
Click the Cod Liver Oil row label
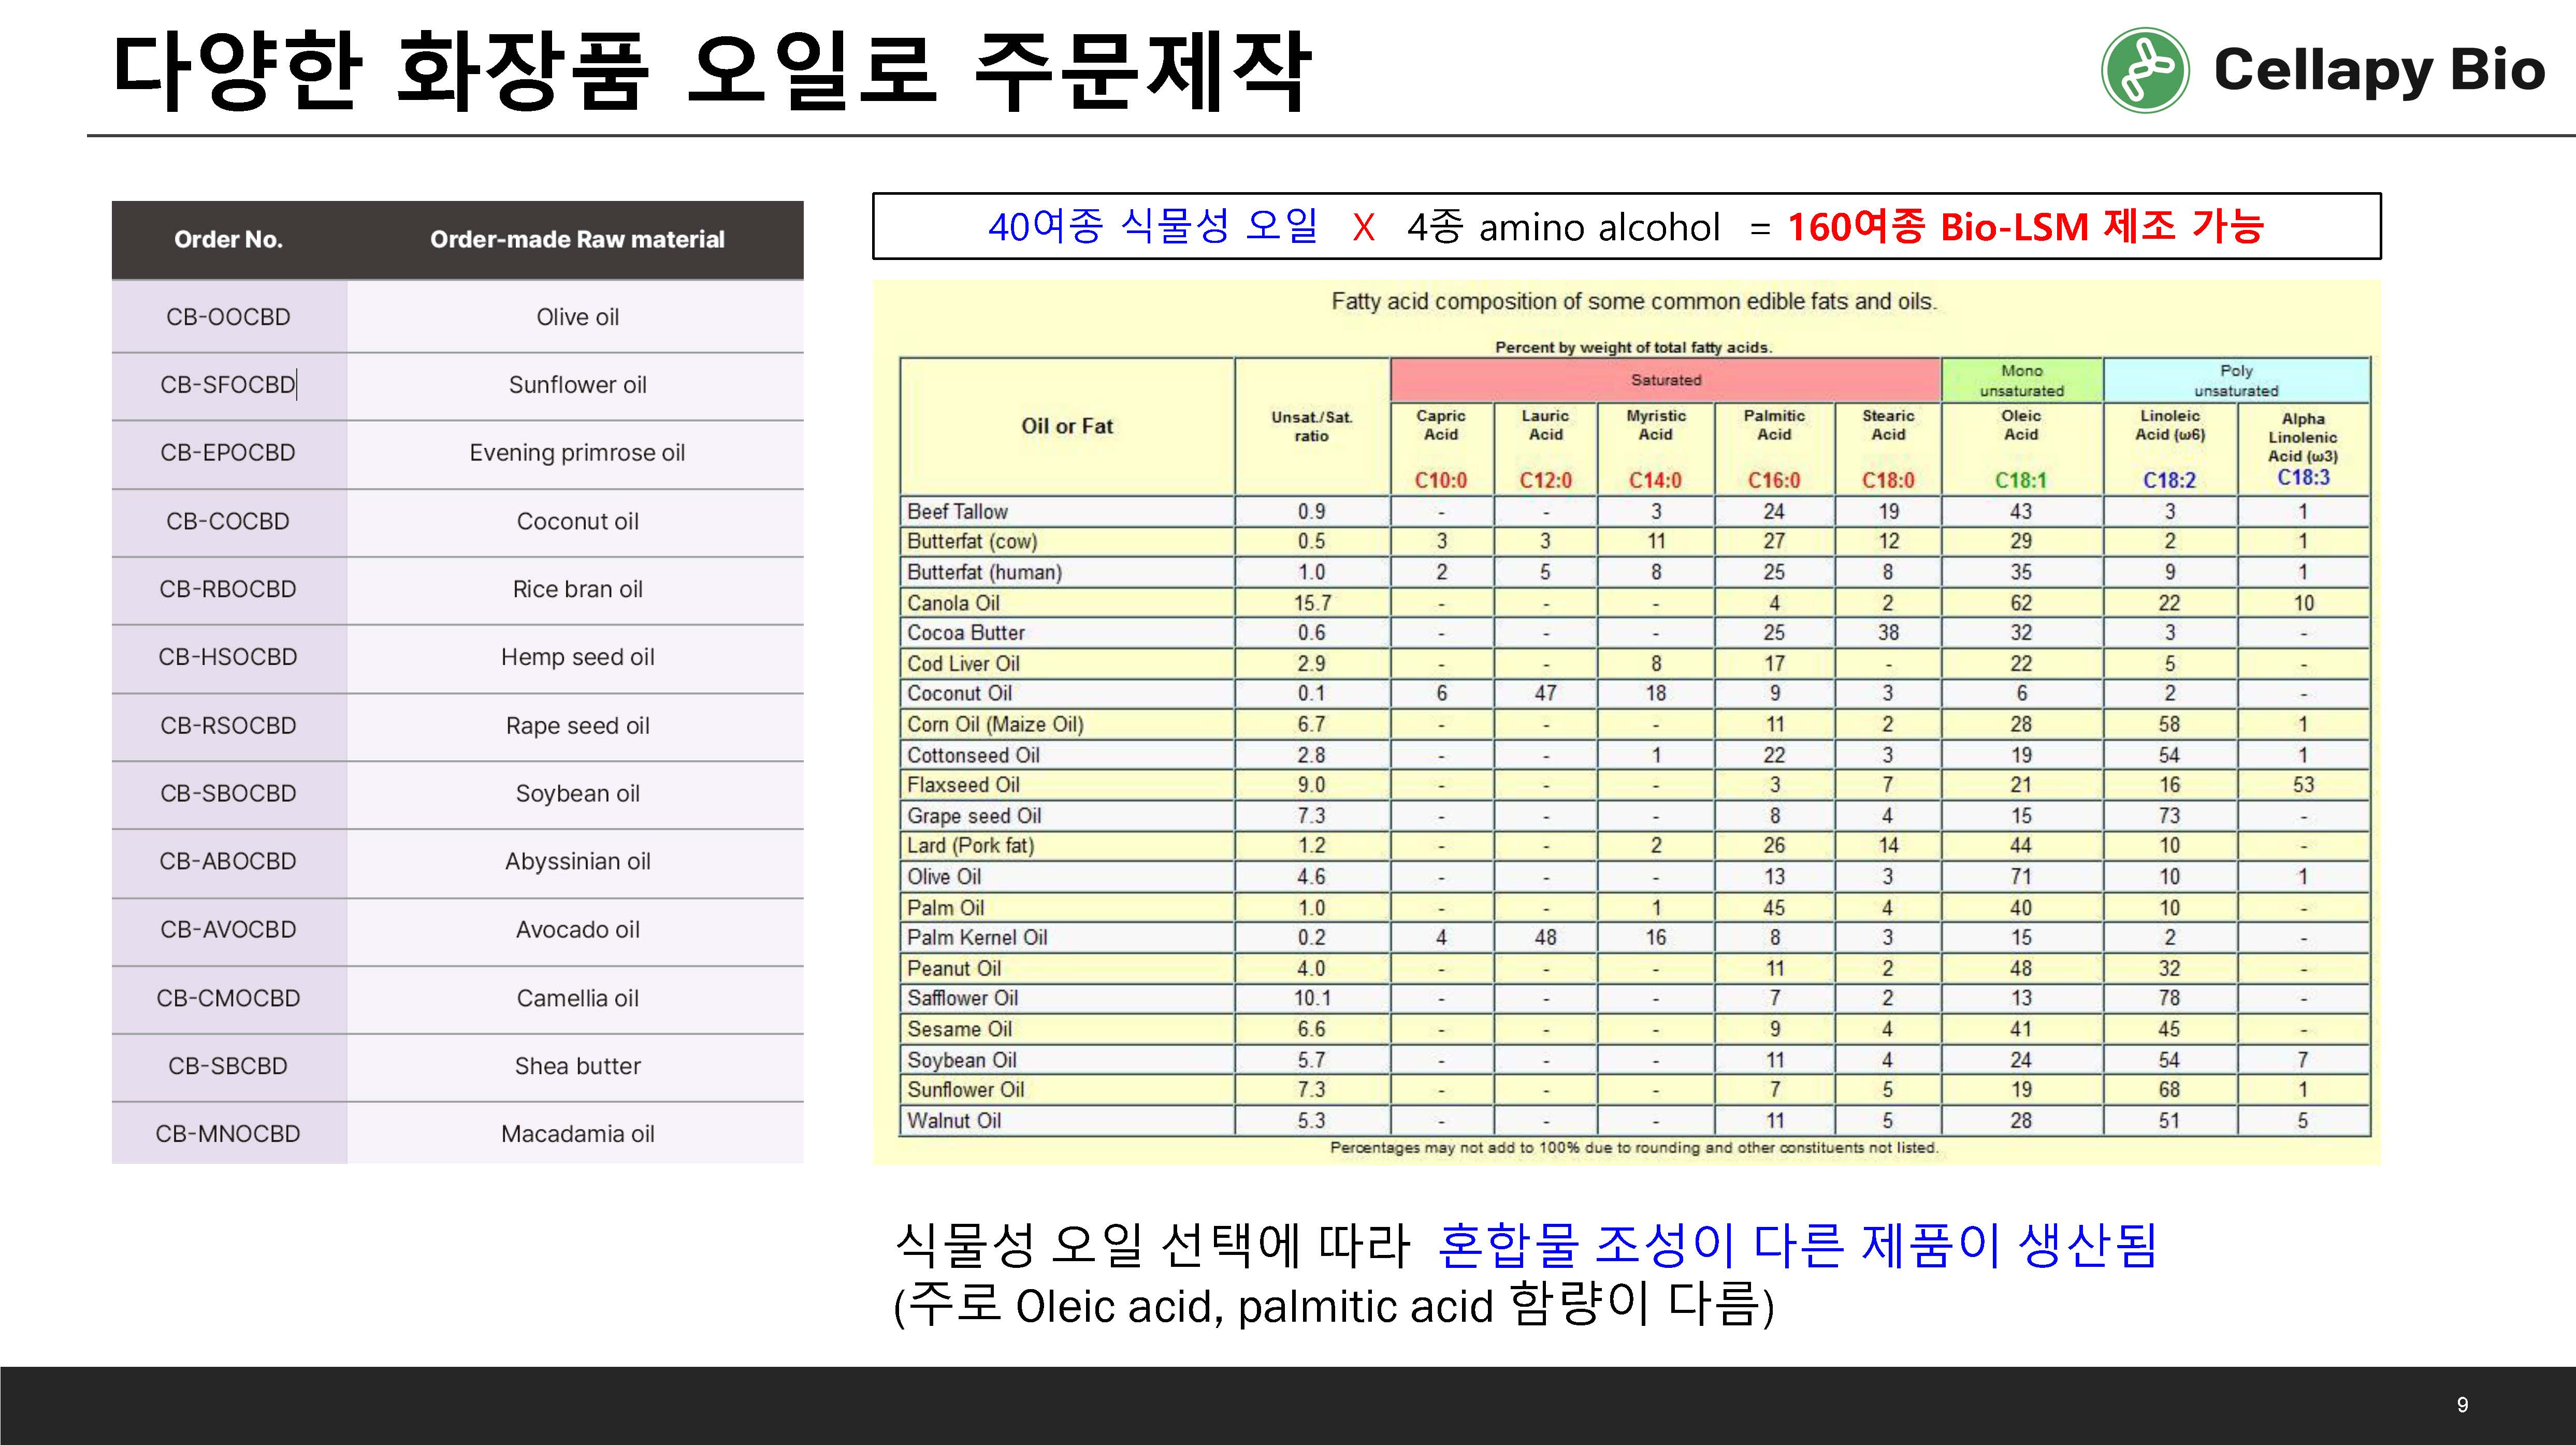[x=963, y=664]
